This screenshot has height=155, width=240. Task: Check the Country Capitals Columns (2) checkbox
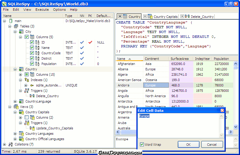click(27, 117)
